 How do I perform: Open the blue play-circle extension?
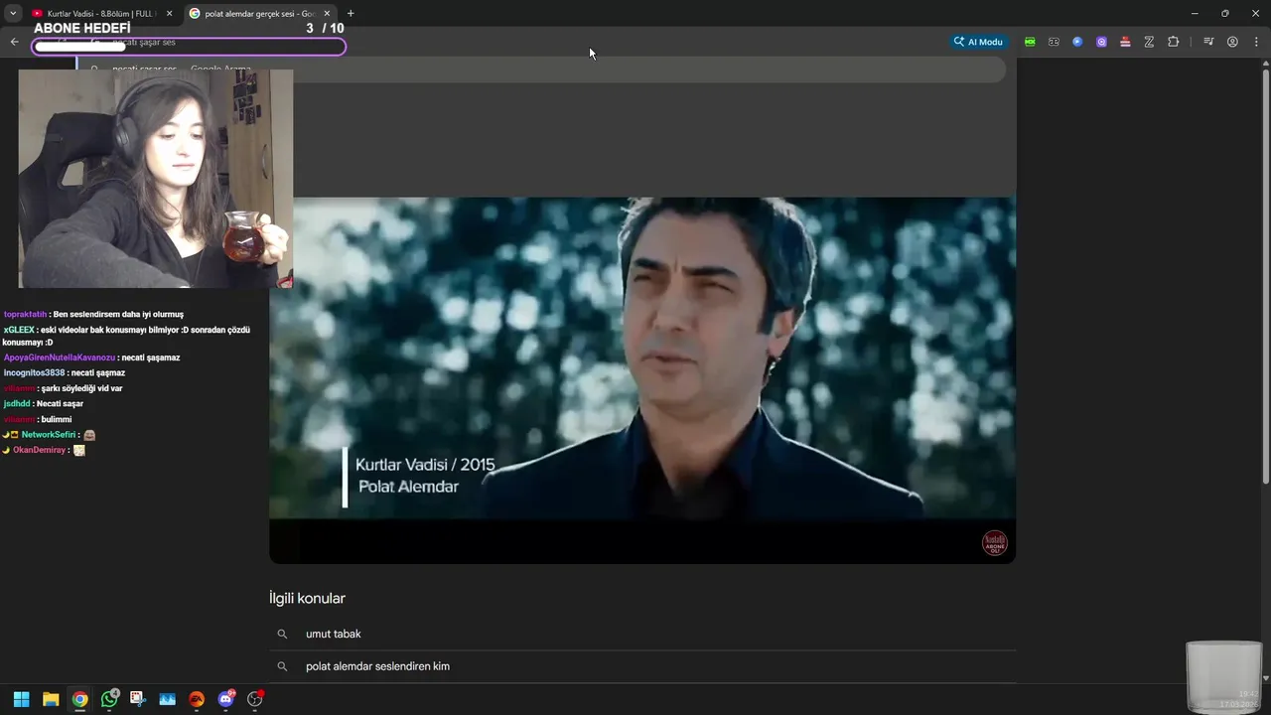point(1077,42)
